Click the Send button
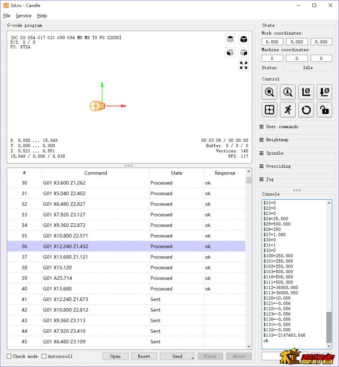Image resolution: width=339 pixels, height=367 pixels. [x=177, y=356]
